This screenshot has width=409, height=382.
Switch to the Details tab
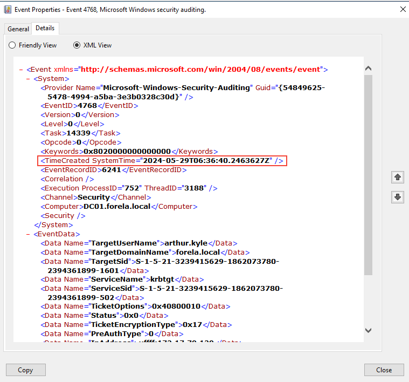pos(45,28)
